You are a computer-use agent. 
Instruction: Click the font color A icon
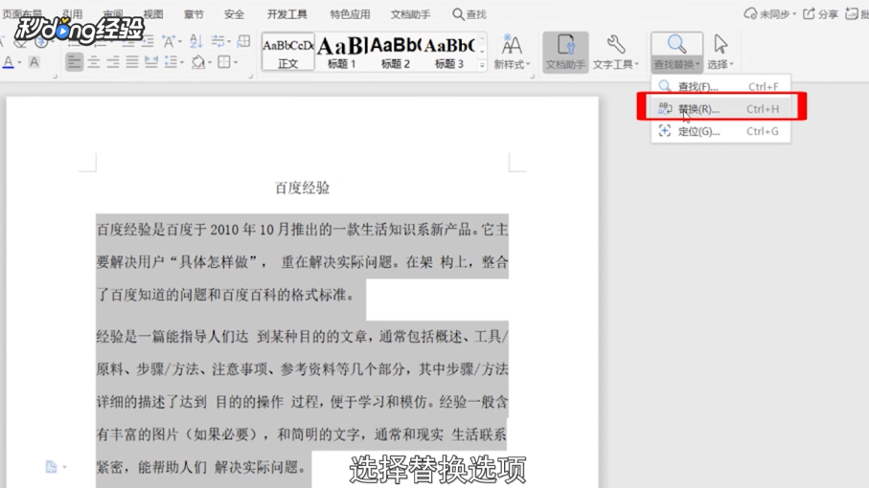click(x=9, y=62)
